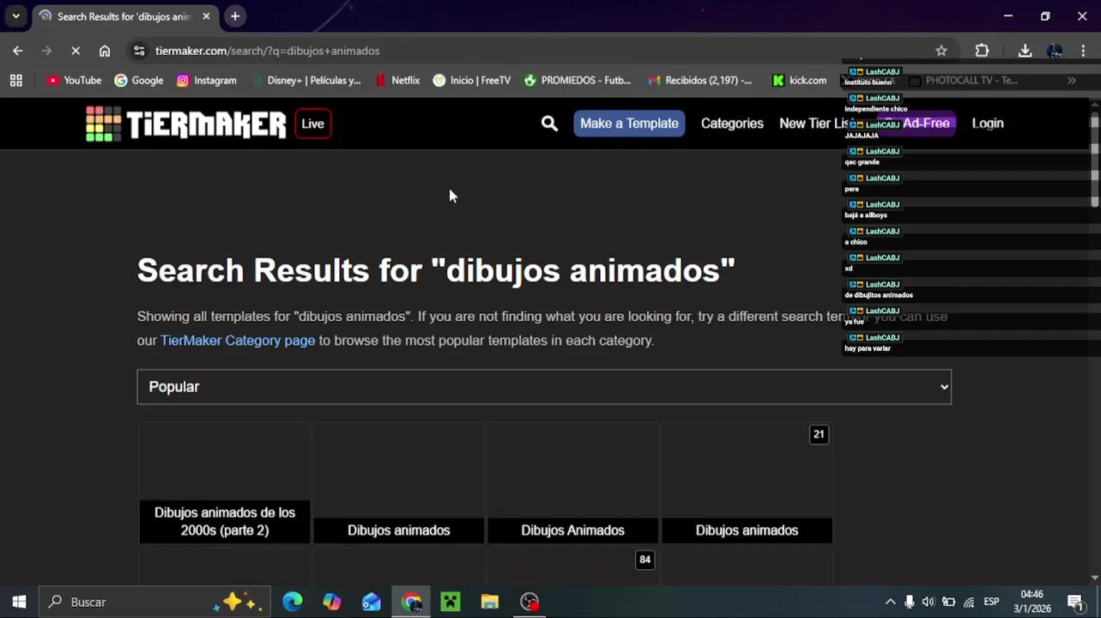Open Copilot from the taskbar
The image size is (1101, 618).
point(332,602)
